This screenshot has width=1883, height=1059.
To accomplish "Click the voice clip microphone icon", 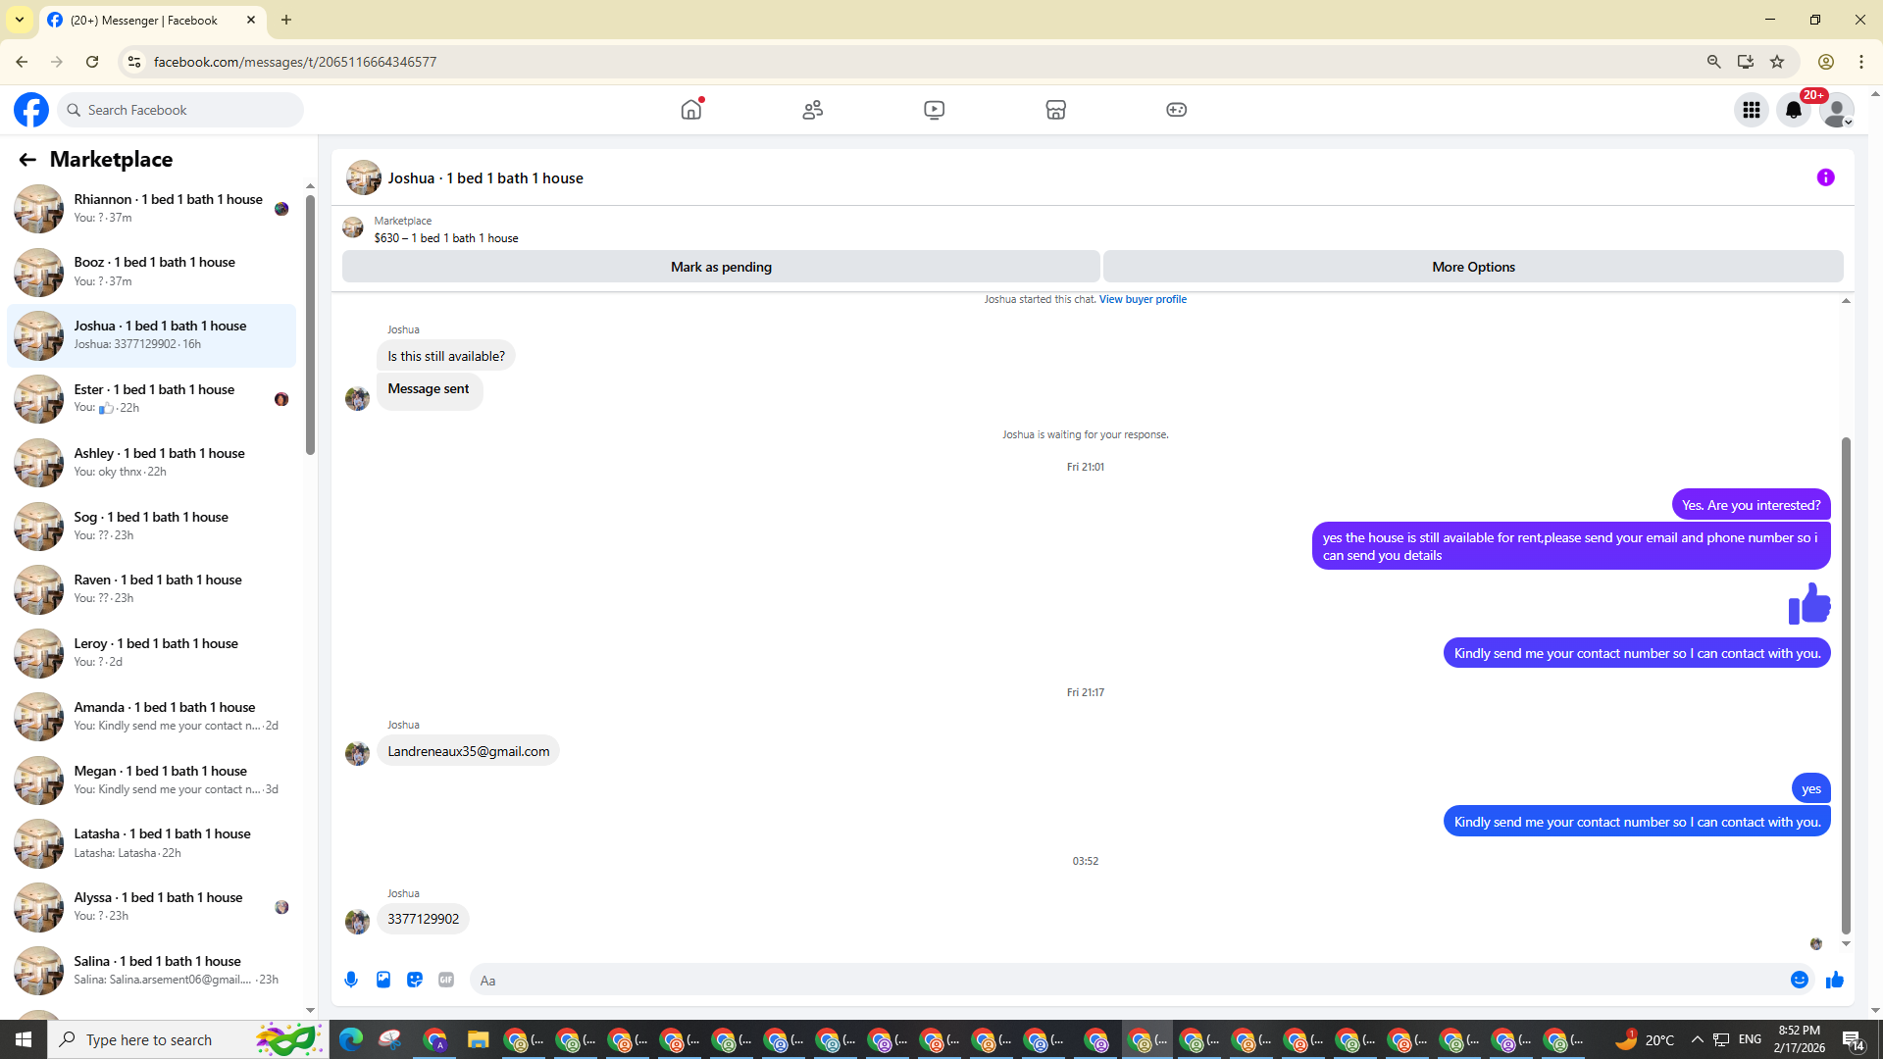I will [x=351, y=980].
